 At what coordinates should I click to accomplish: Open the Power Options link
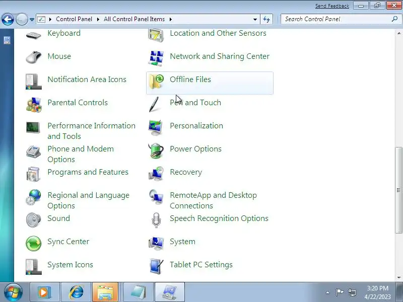pyautogui.click(x=195, y=149)
